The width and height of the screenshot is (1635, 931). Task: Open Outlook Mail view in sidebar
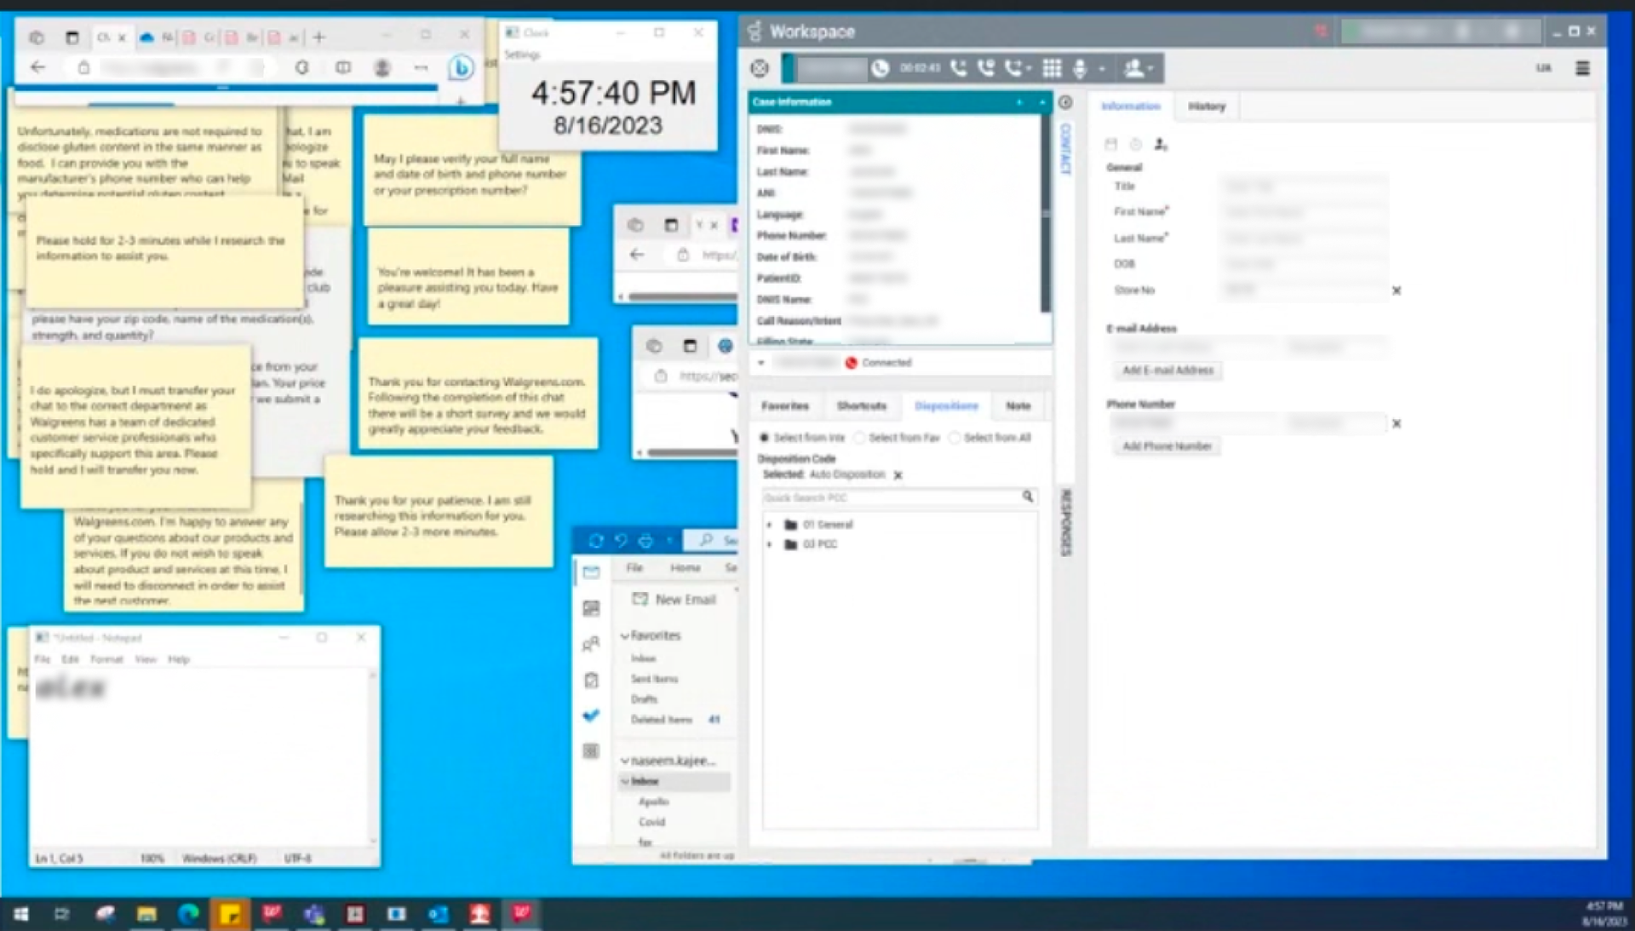(591, 572)
